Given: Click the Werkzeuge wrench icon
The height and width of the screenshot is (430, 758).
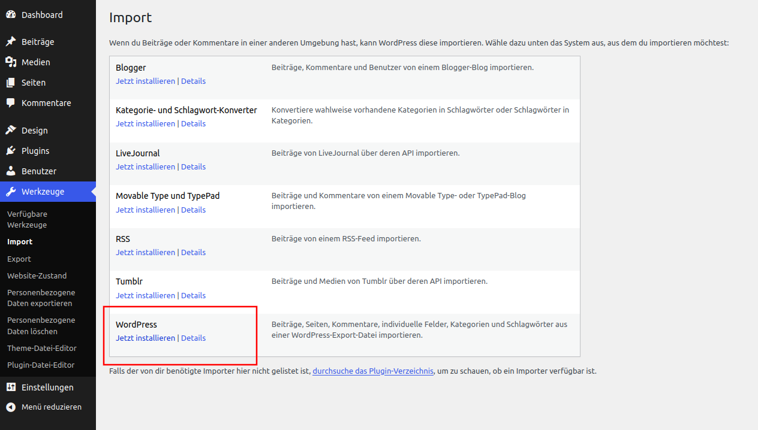Looking at the screenshot, I should (11, 192).
